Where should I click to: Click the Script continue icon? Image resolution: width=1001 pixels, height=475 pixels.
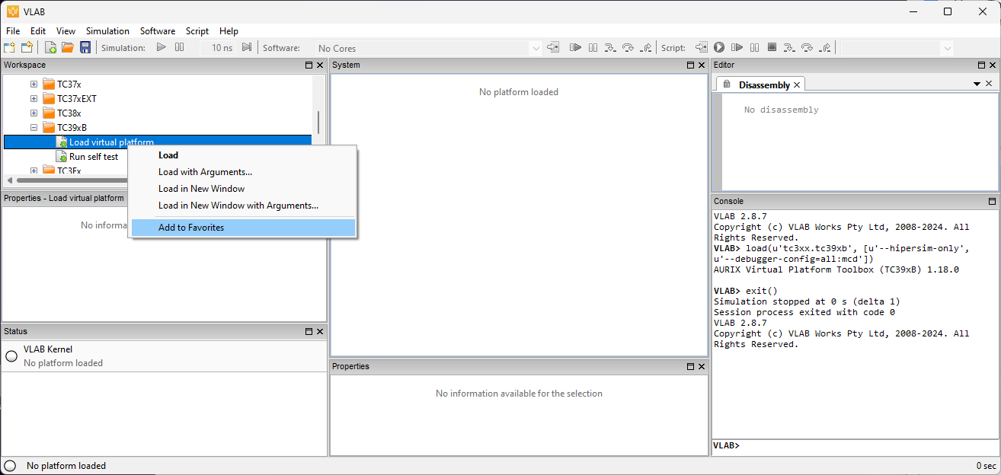coord(737,47)
